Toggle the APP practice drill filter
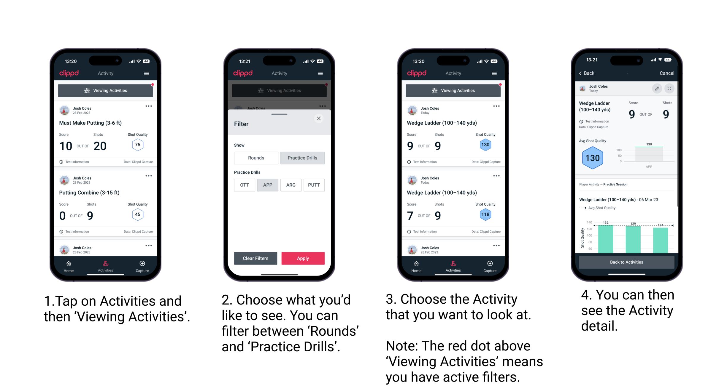 click(x=267, y=185)
